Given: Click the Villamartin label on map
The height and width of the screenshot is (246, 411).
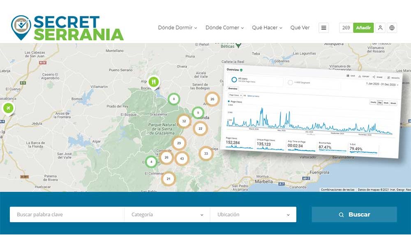Looking at the screenshot, I should [x=99, y=87].
